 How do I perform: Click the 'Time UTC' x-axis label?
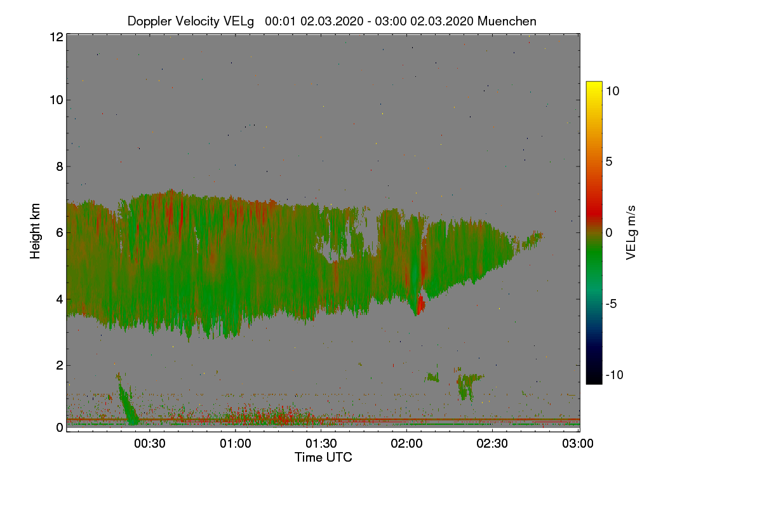pyautogui.click(x=323, y=457)
